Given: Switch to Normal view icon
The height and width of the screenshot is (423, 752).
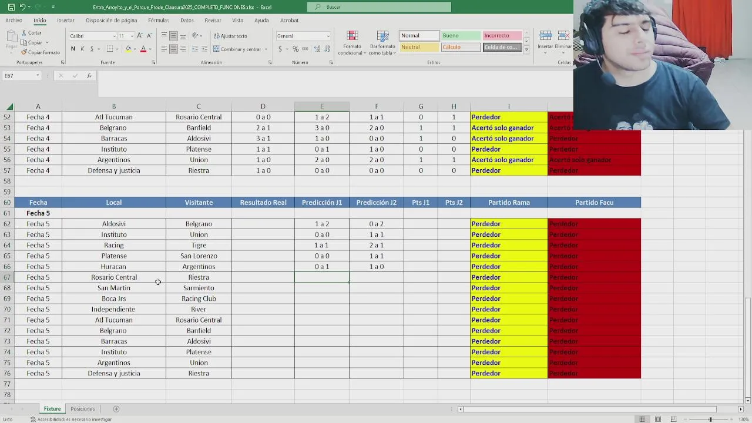Looking at the screenshot, I should (642, 419).
